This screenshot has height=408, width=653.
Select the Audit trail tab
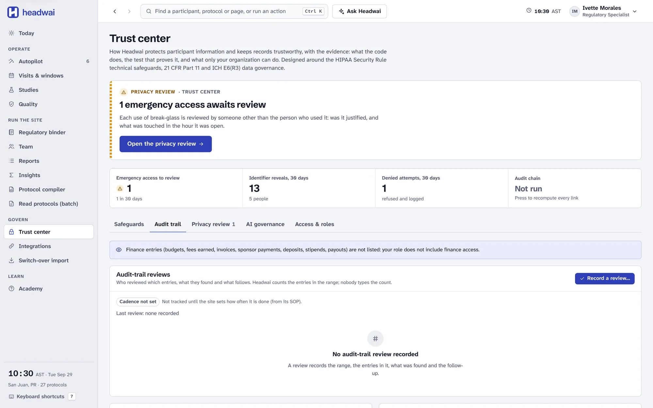(x=168, y=224)
